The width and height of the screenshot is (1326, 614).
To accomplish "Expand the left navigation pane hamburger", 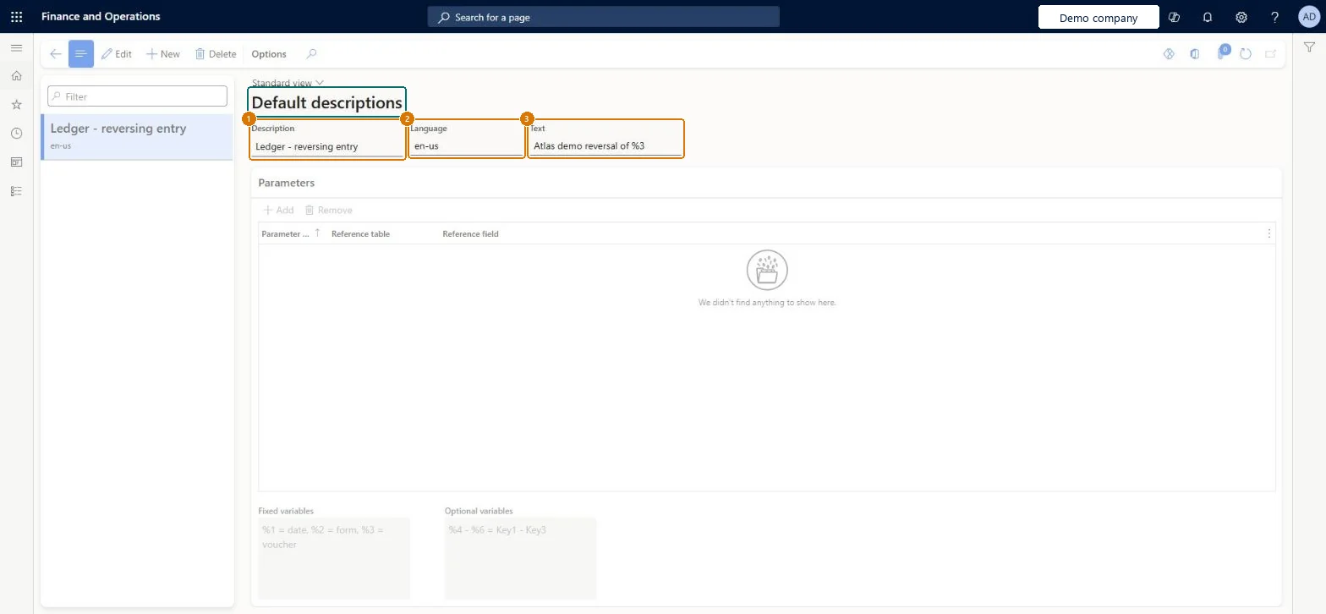I will coord(16,48).
